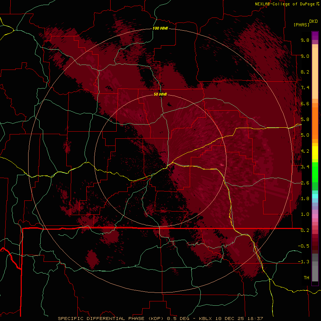Click the purple band atop the color scale
Screen dimensions: 321x321
tap(315, 36)
